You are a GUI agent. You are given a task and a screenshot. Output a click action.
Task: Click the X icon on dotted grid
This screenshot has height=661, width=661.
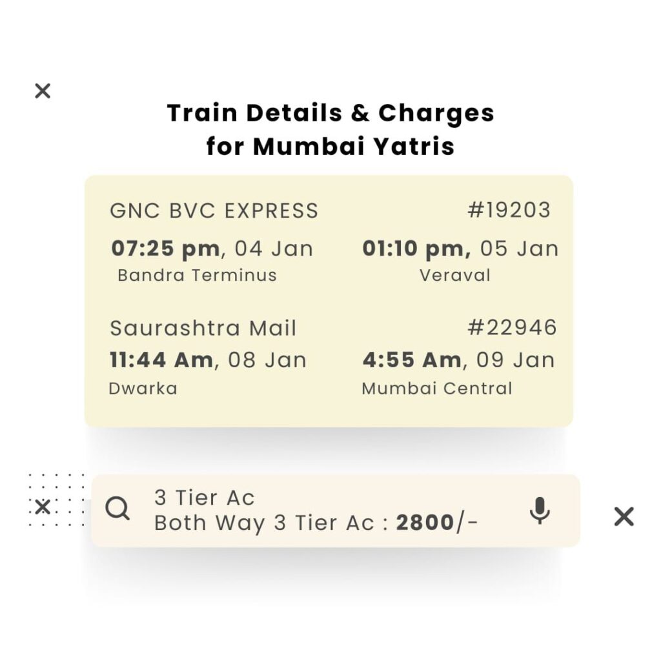coord(43,507)
